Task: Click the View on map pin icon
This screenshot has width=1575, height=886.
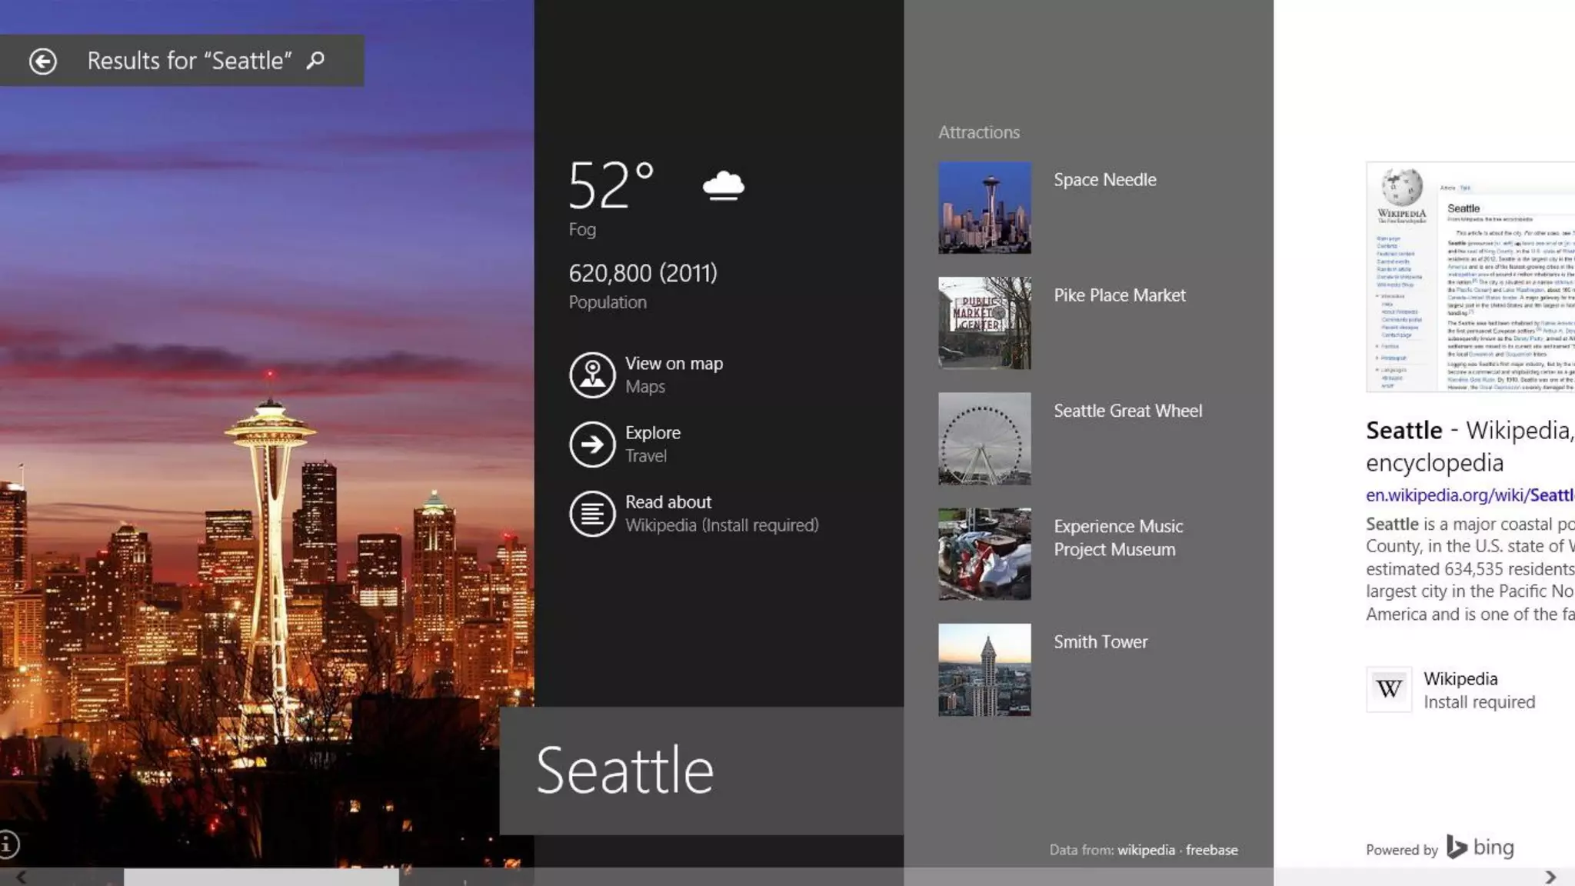Action: (x=592, y=375)
